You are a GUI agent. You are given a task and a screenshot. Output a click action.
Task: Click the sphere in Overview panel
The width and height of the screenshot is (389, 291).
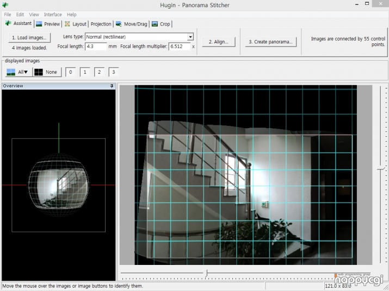pyautogui.click(x=59, y=185)
